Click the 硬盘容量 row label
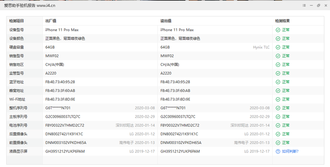 point(16,47)
